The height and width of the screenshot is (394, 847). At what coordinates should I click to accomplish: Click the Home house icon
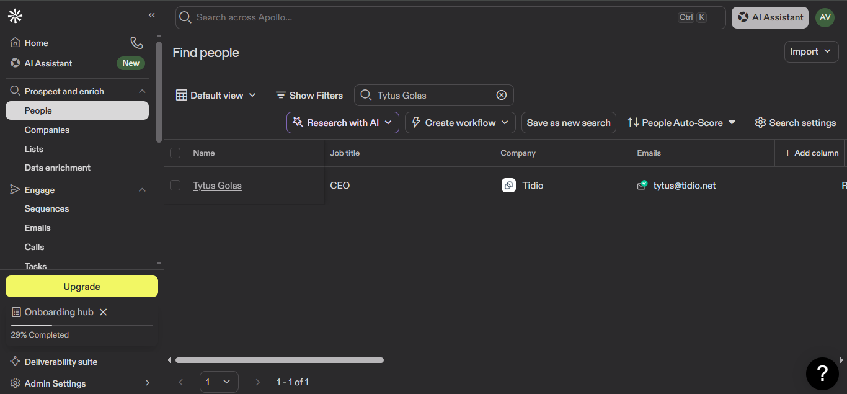coord(16,43)
